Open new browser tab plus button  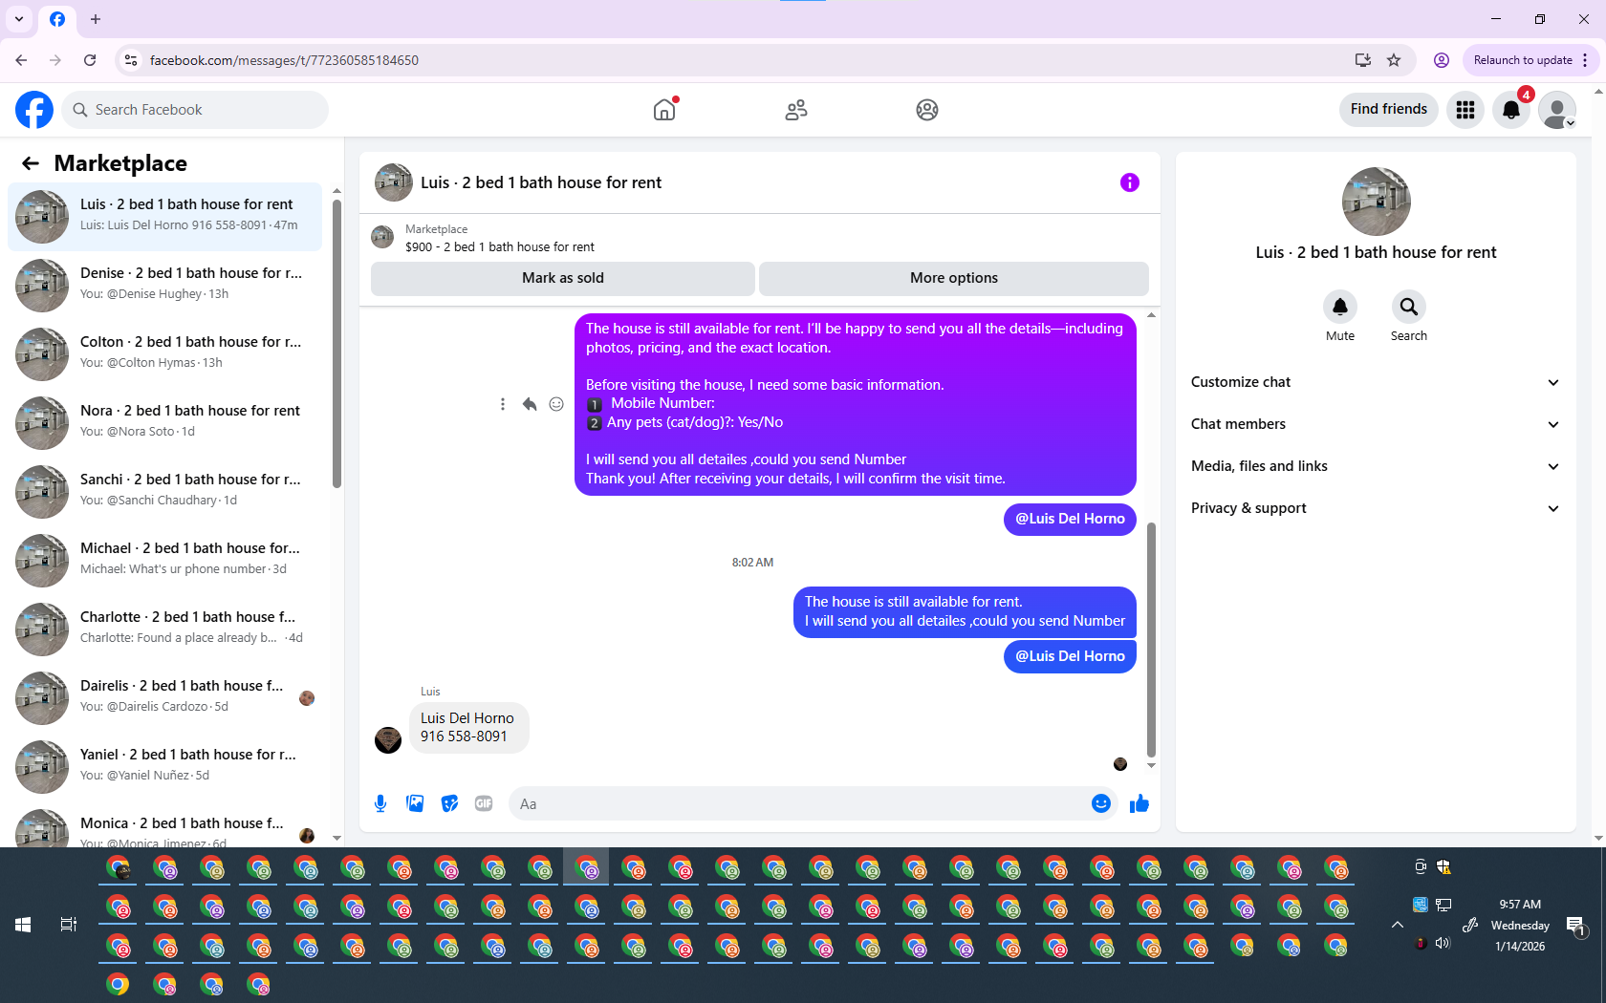[96, 19]
